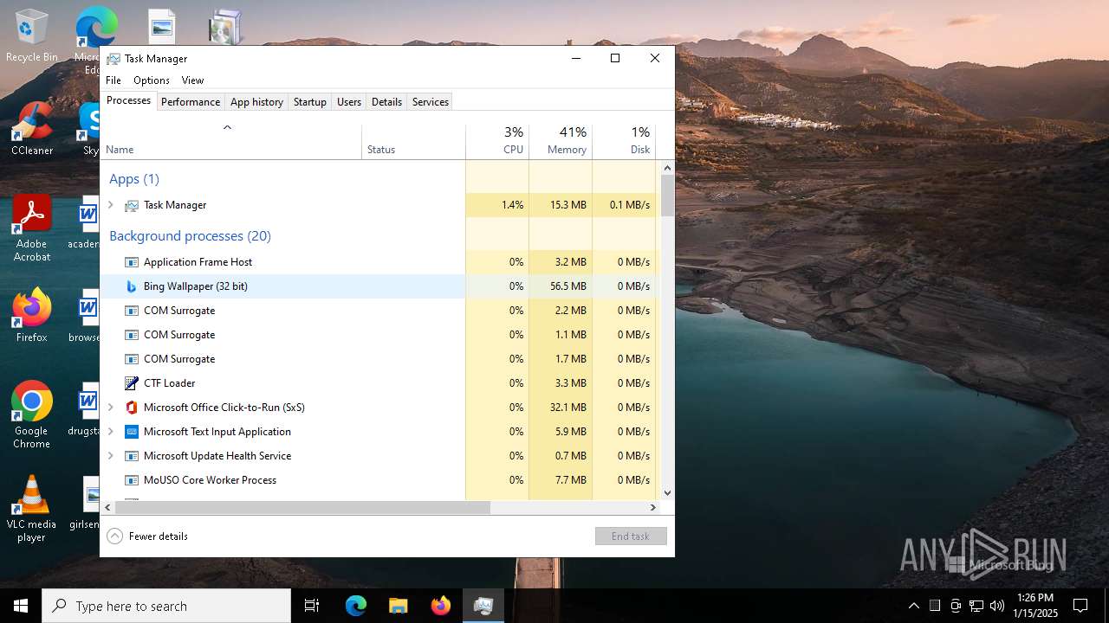Collapse to Fewer details view
This screenshot has height=623, width=1109.
pos(147,536)
